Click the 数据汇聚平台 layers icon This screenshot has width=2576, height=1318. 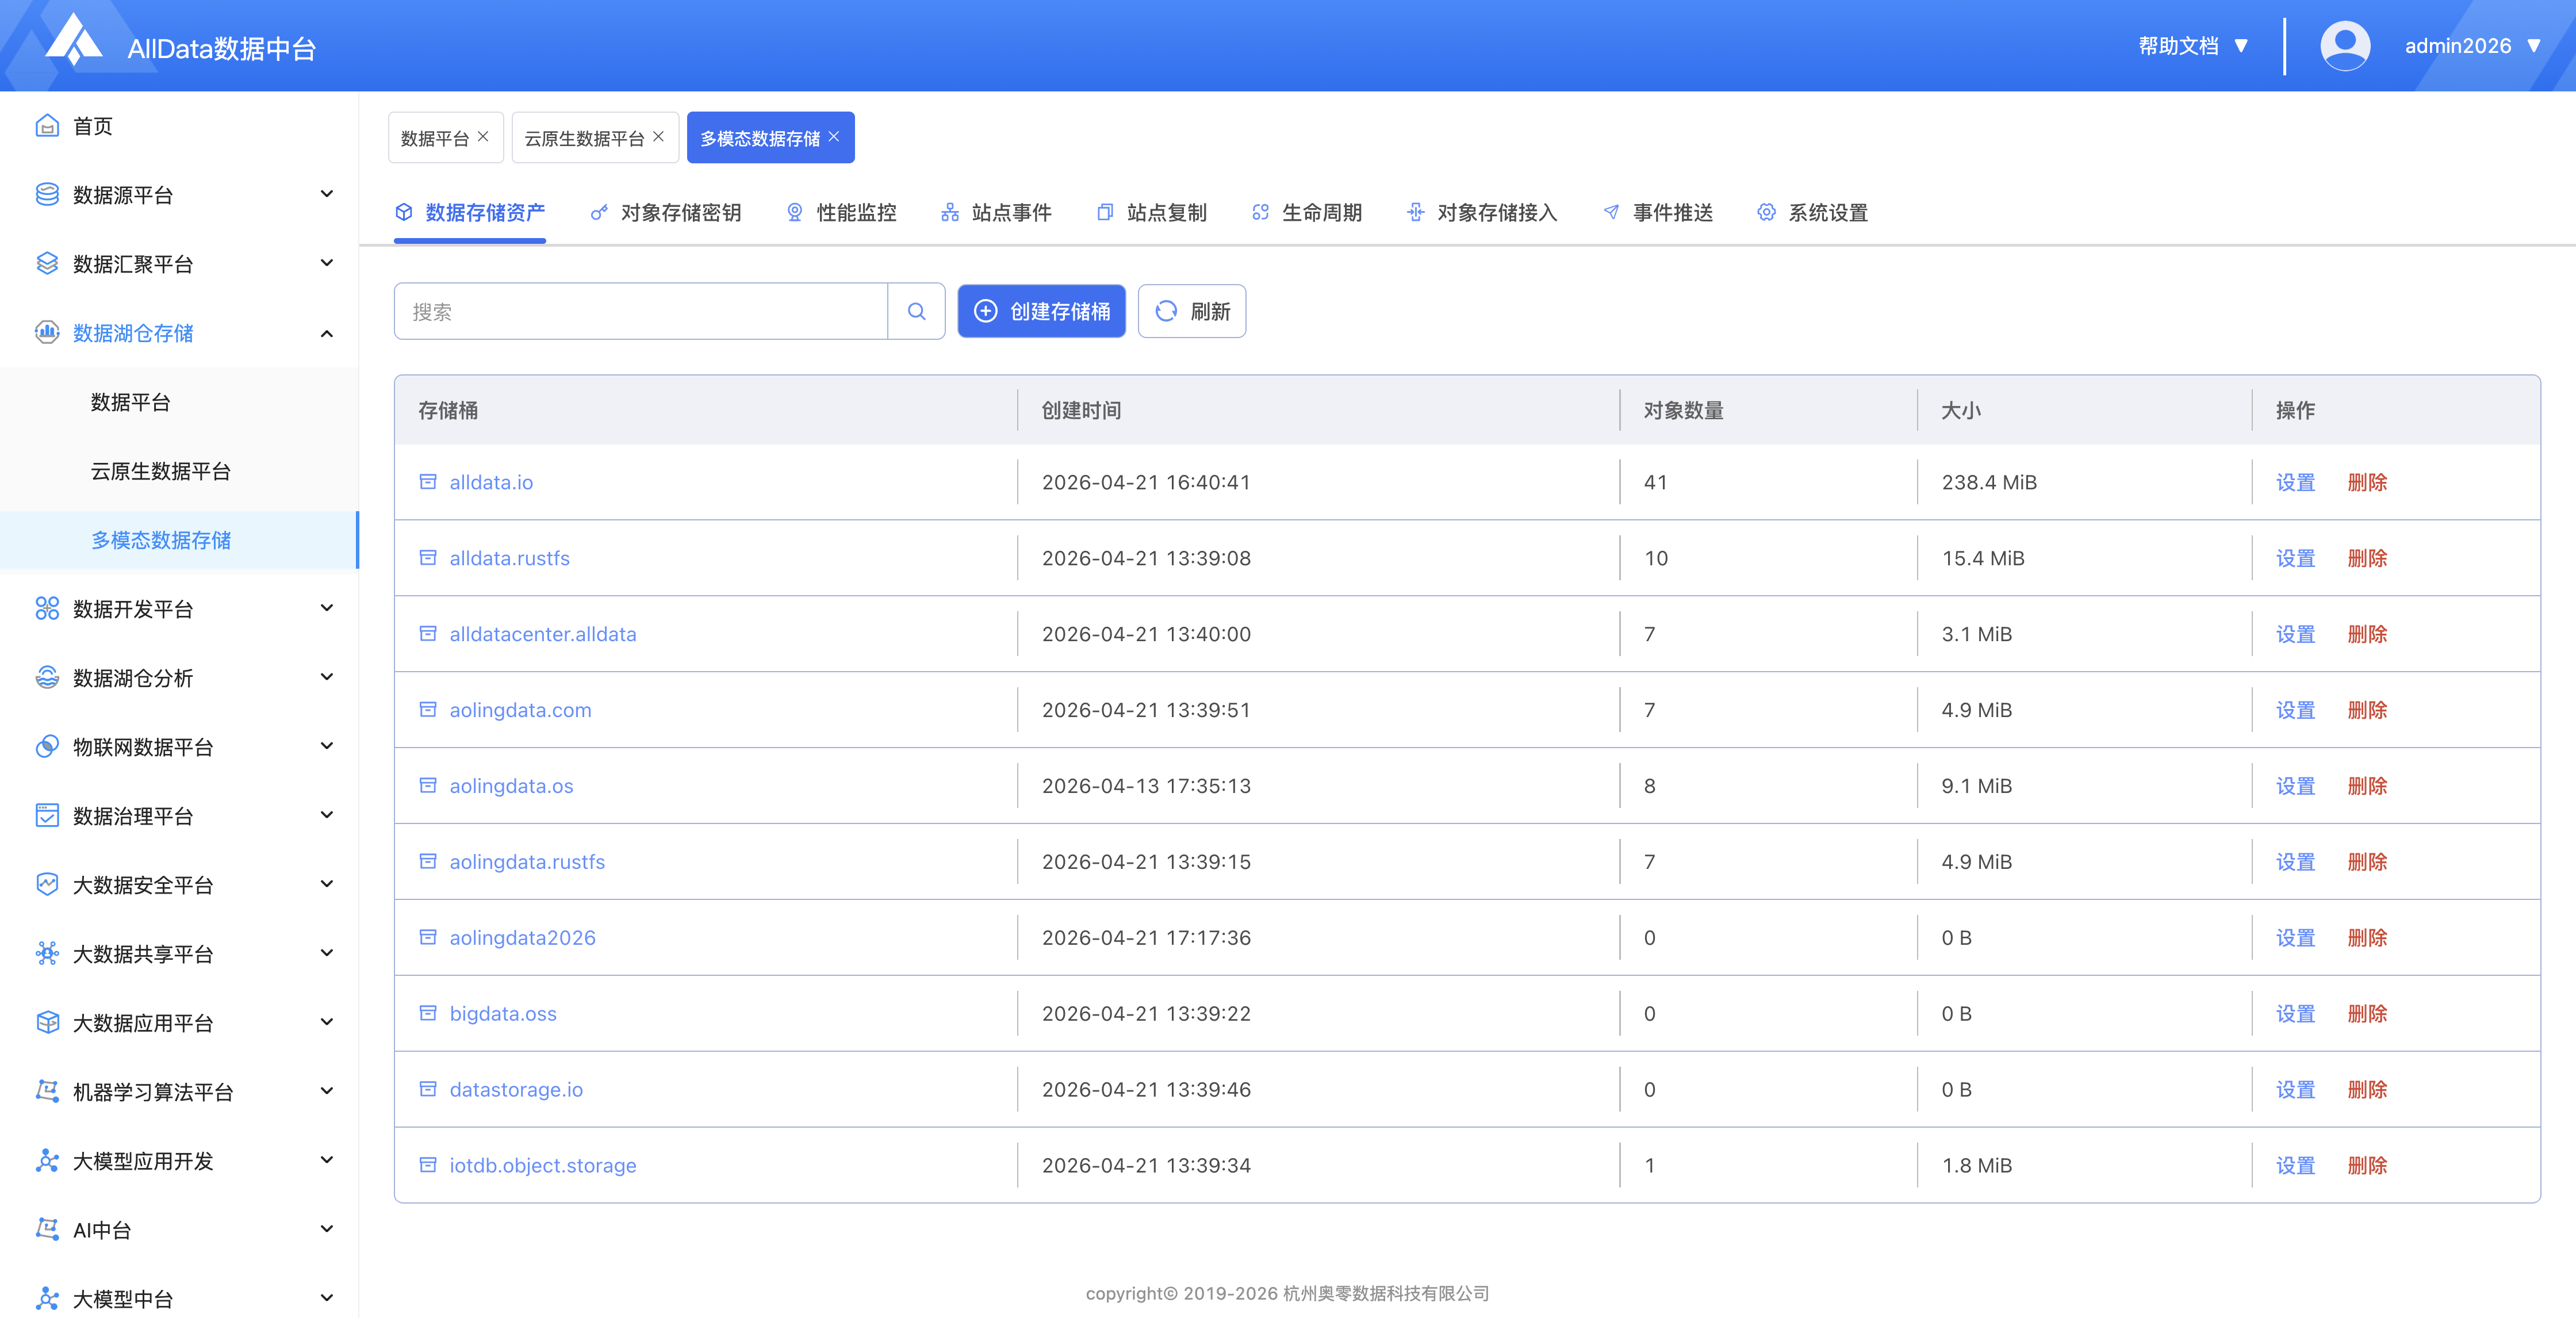click(x=47, y=263)
